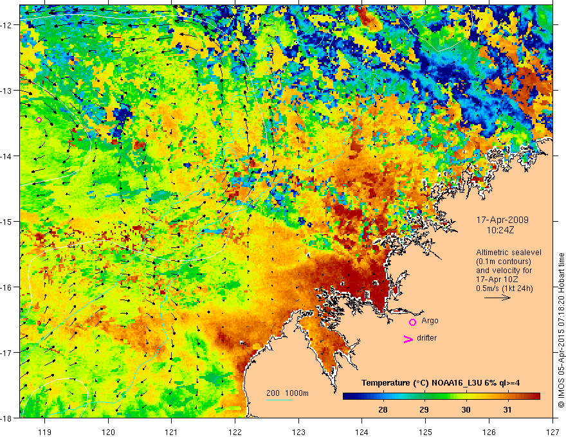Click the cyan bathymetry legend line

pos(279,400)
